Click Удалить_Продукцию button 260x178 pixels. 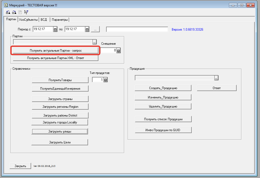tap(163, 106)
